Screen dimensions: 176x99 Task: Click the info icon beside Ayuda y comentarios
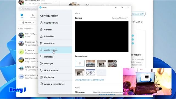pyautogui.click(x=41, y=84)
